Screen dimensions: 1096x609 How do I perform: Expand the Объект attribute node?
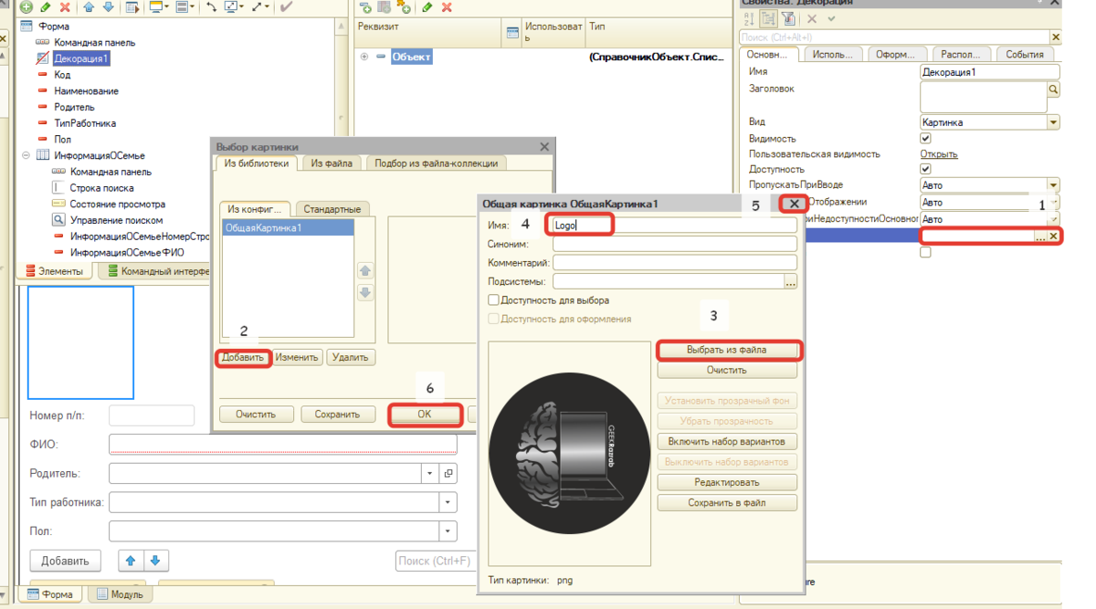[364, 57]
